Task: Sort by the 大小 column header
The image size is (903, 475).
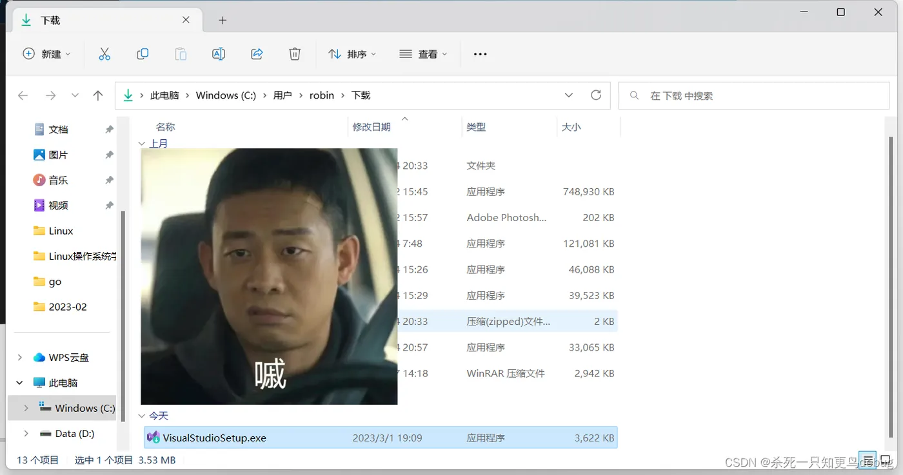Action: click(x=571, y=128)
